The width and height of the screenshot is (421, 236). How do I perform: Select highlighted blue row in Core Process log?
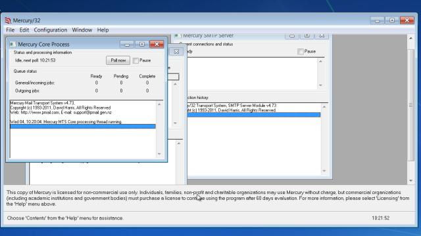tap(83, 127)
